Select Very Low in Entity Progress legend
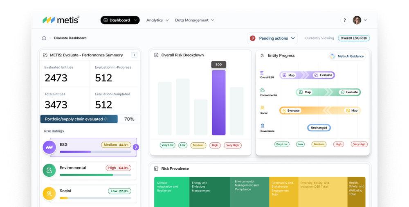 click(x=282, y=144)
